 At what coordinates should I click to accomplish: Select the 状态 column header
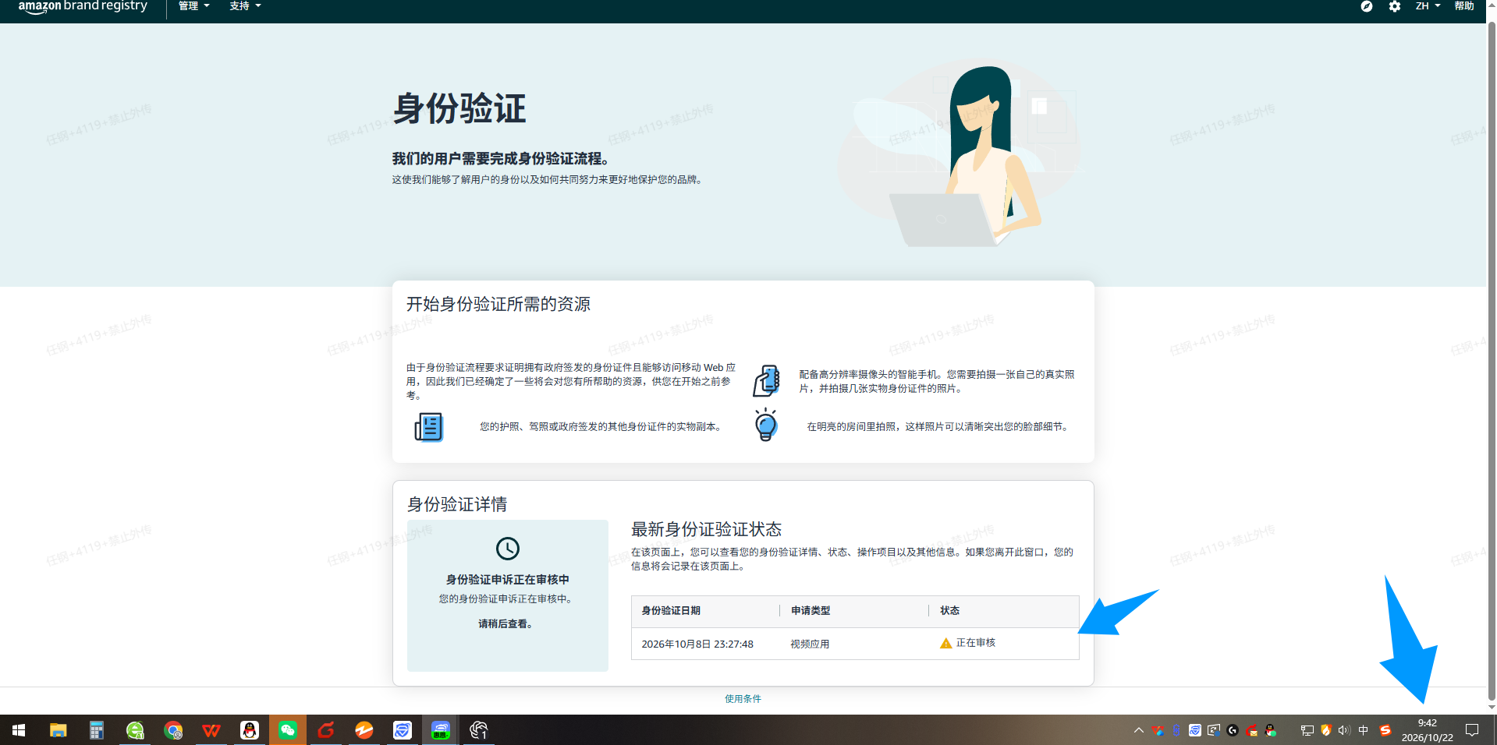coord(949,611)
